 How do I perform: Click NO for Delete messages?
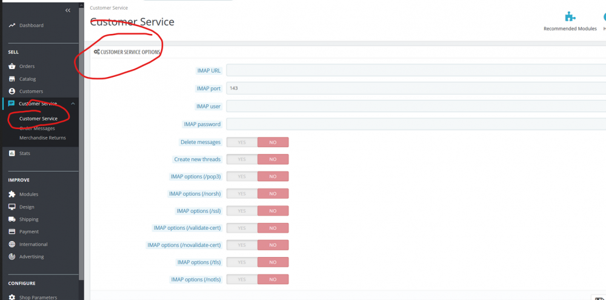[x=273, y=142]
